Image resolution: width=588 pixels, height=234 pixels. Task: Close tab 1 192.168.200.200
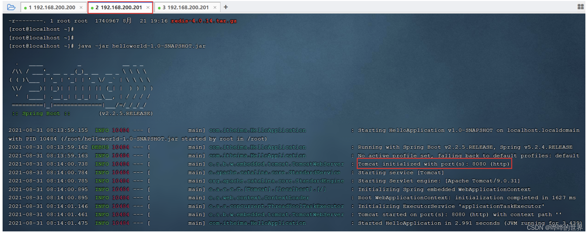pyautogui.click(x=81, y=7)
